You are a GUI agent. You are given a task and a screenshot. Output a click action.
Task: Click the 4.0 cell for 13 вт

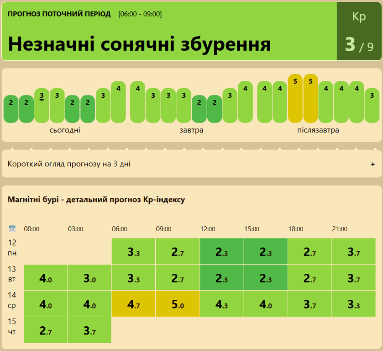[46, 277]
